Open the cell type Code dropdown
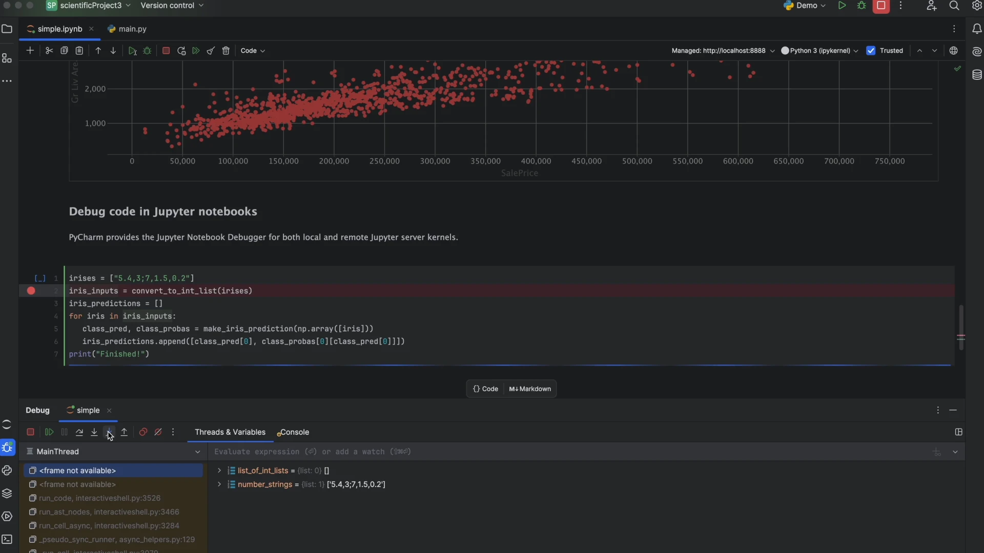 pyautogui.click(x=253, y=51)
